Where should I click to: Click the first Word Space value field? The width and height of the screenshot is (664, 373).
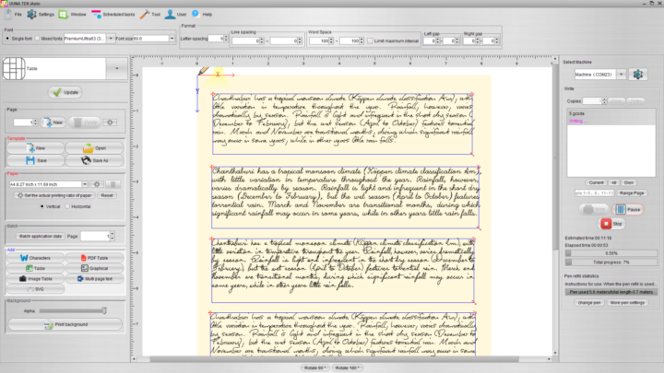pos(319,41)
